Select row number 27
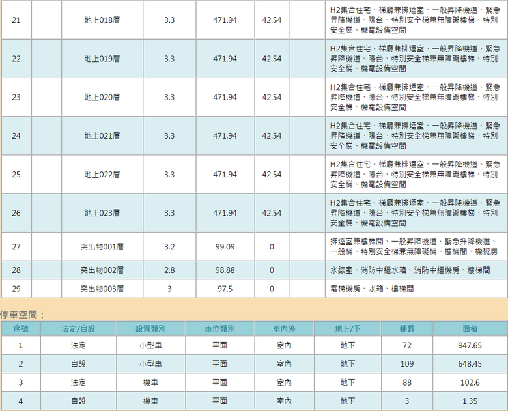The width and height of the screenshot is (508, 411). click(x=16, y=247)
